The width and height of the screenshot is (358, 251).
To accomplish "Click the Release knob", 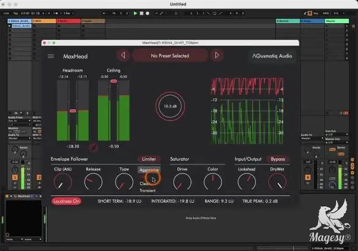I will [93, 182].
